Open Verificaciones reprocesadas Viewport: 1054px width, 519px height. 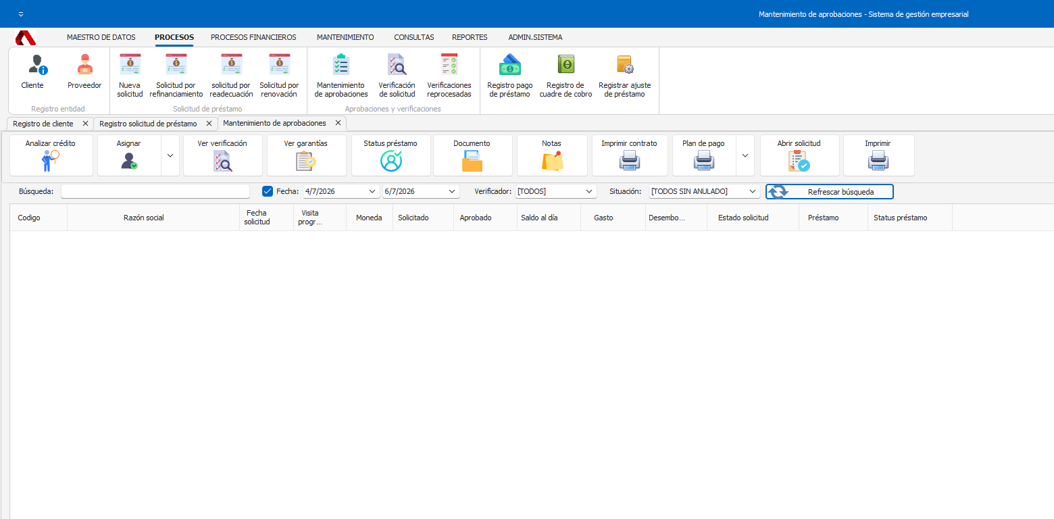click(x=449, y=76)
